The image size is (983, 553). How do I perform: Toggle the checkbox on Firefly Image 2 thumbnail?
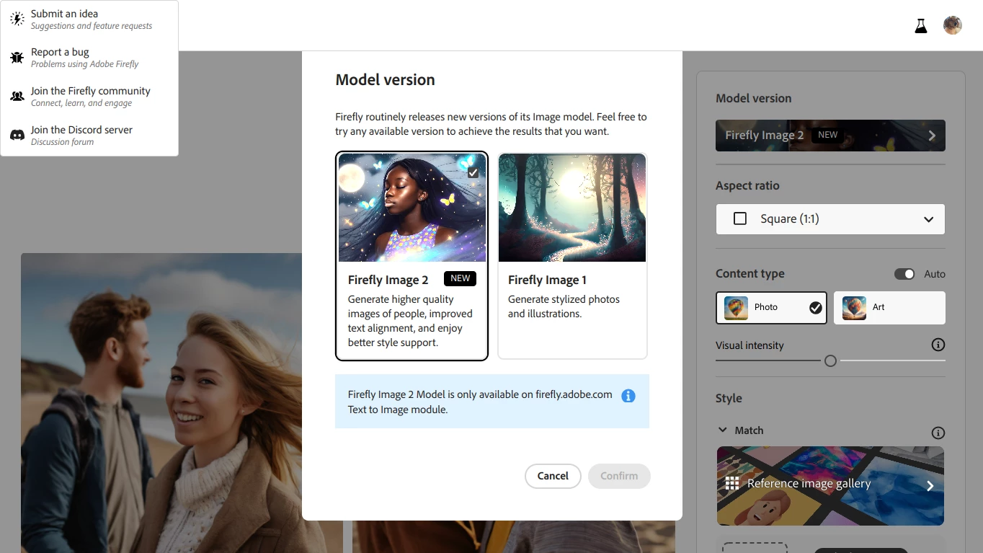click(x=473, y=173)
